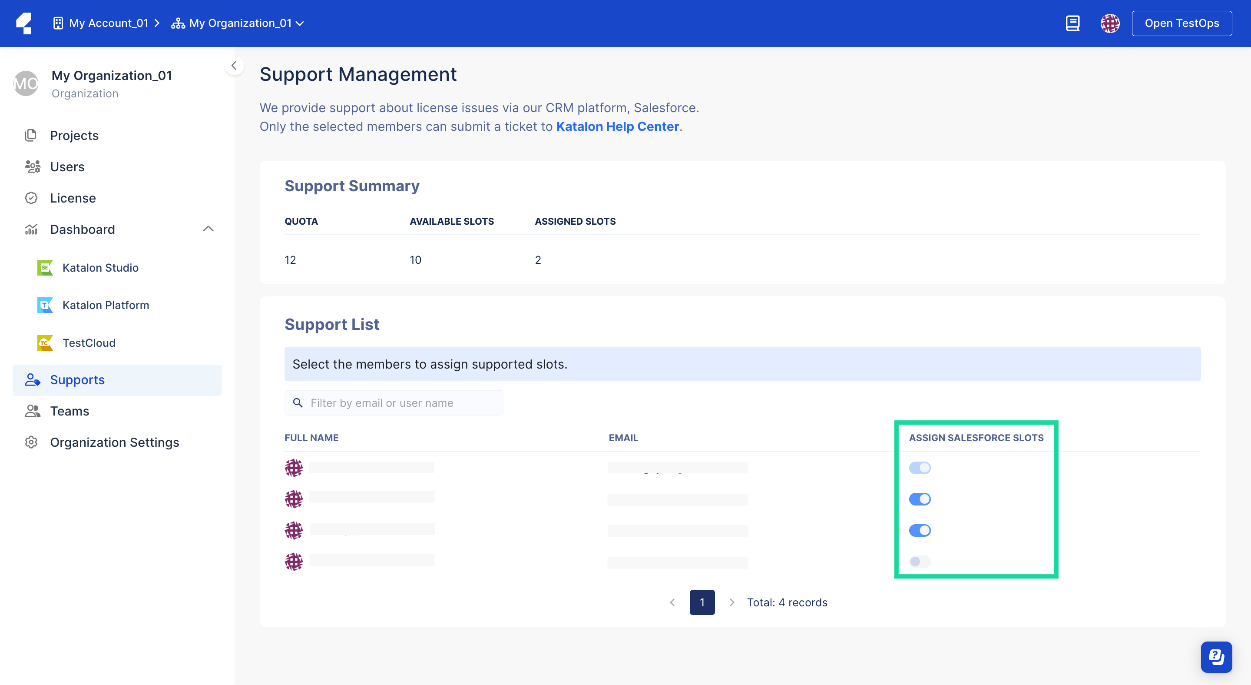This screenshot has width=1251, height=685.
Task: Click the search magnifier icon in filter box
Action: (298, 403)
